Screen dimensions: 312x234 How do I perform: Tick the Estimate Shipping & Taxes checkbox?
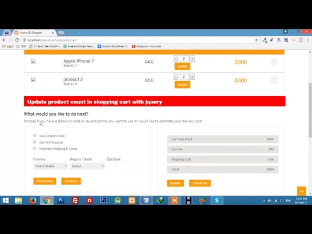click(34, 148)
